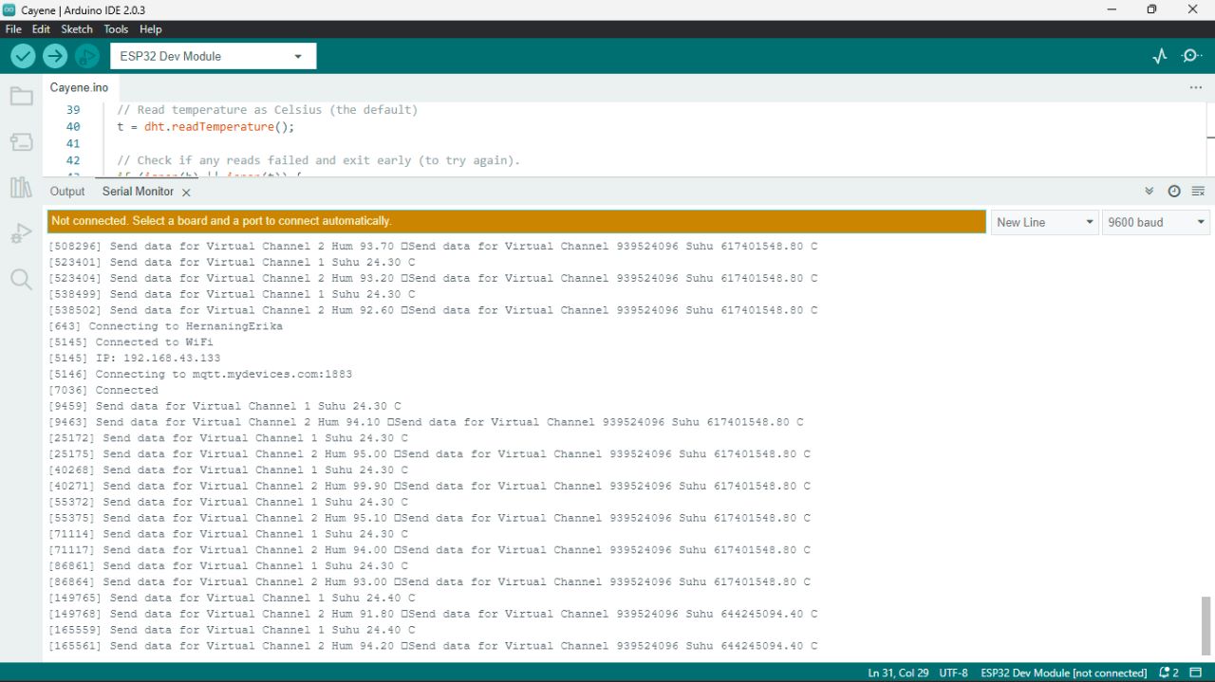The image size is (1215, 682).
Task: Open the File menu
Action: click(13, 29)
